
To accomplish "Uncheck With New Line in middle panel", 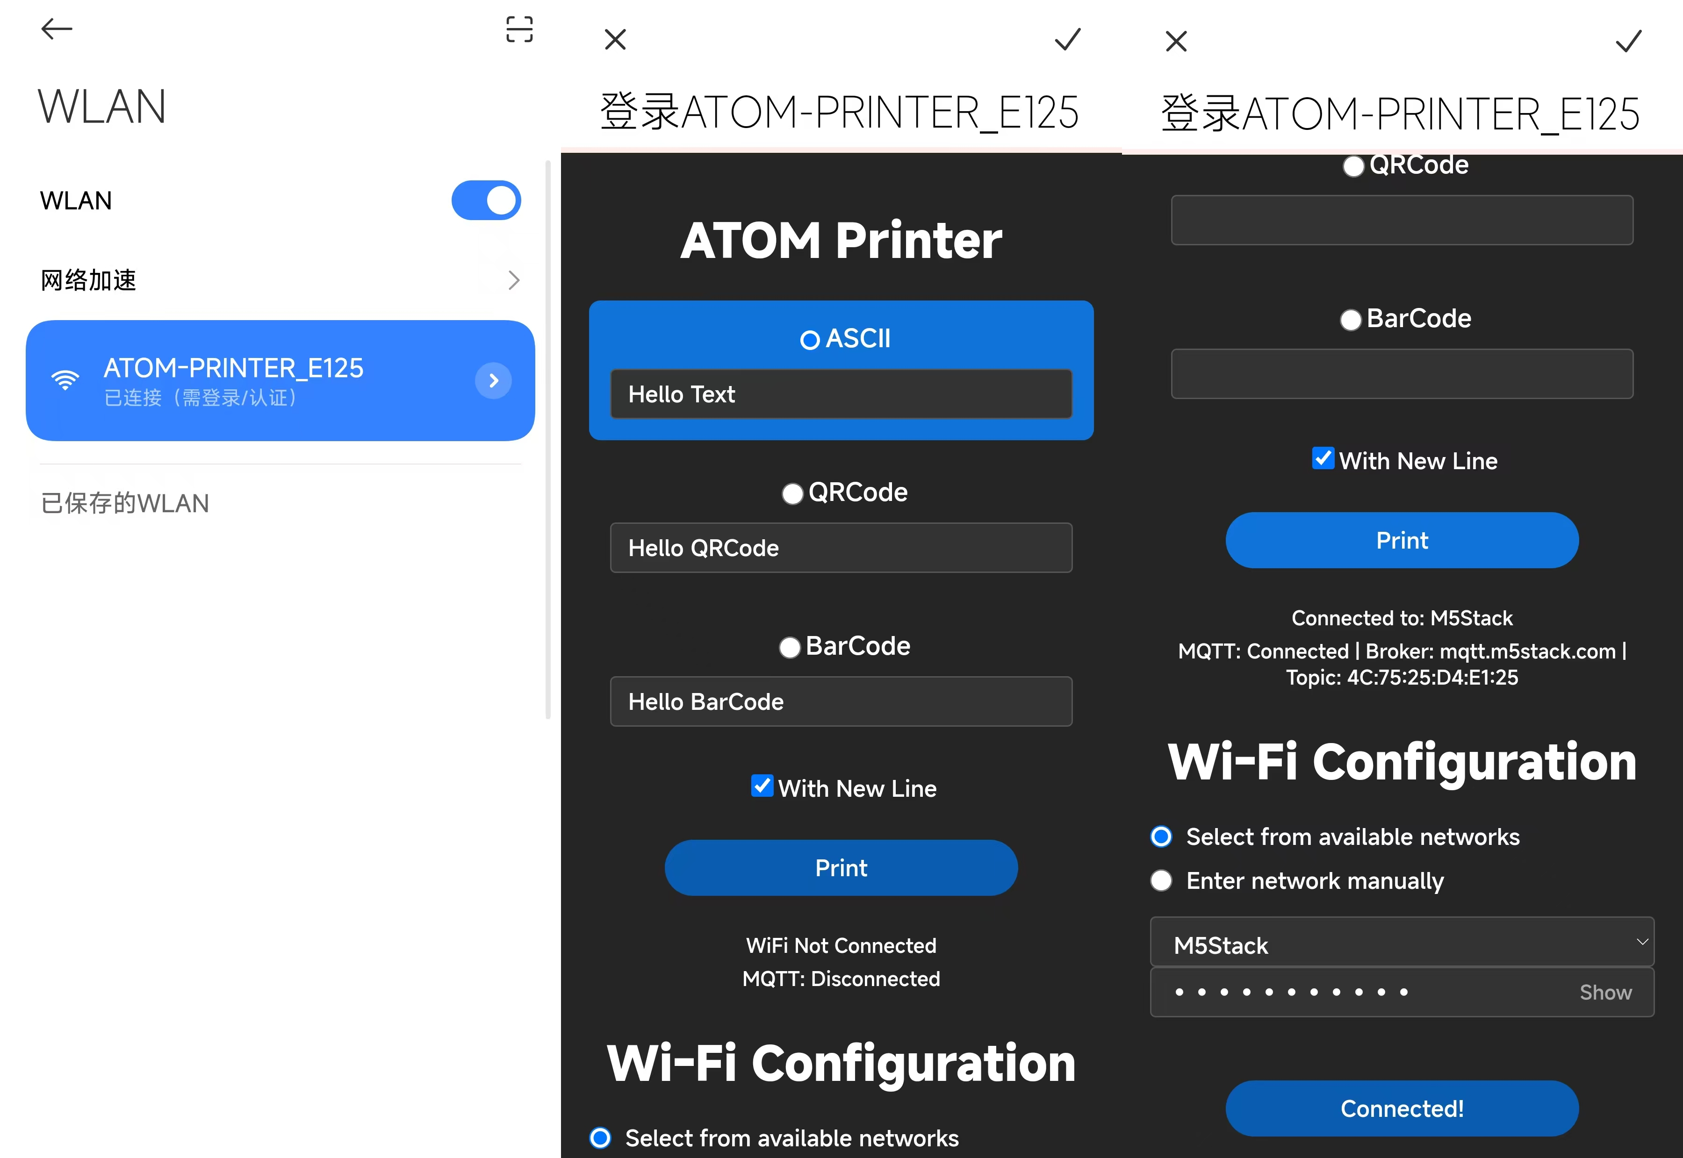I will pos(762,786).
